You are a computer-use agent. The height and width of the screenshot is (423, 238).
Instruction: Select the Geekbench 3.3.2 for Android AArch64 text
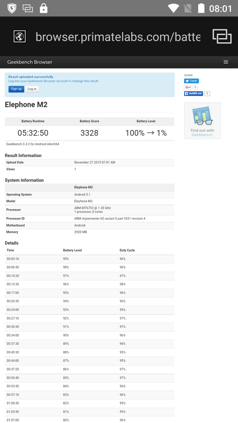[x=32, y=144]
